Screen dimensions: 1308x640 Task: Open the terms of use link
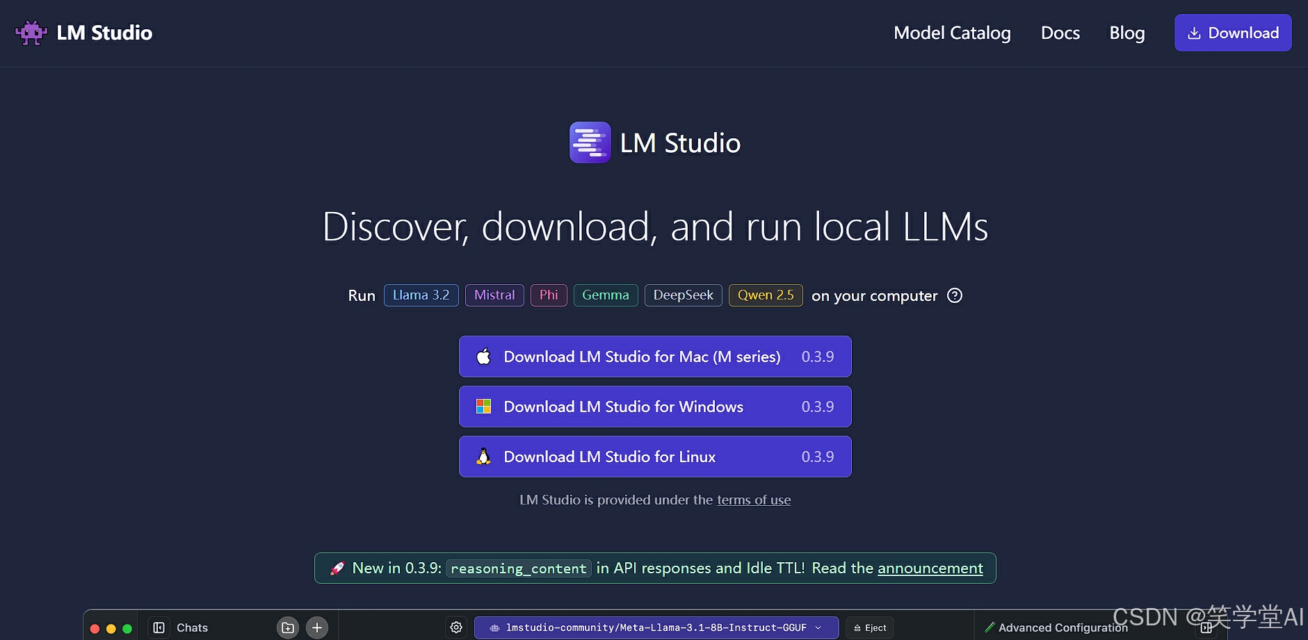coord(754,500)
